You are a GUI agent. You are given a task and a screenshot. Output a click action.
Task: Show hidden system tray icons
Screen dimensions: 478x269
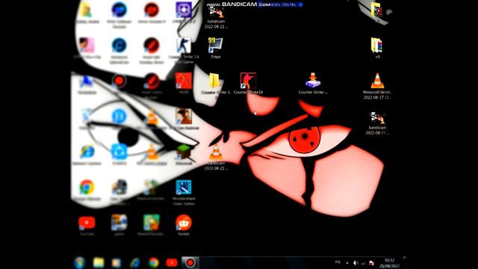point(347,262)
